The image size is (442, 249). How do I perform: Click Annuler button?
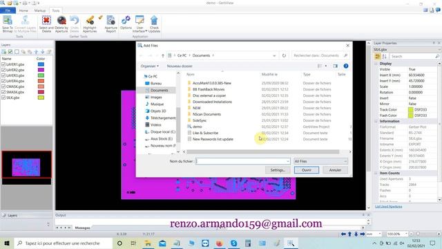click(x=335, y=170)
